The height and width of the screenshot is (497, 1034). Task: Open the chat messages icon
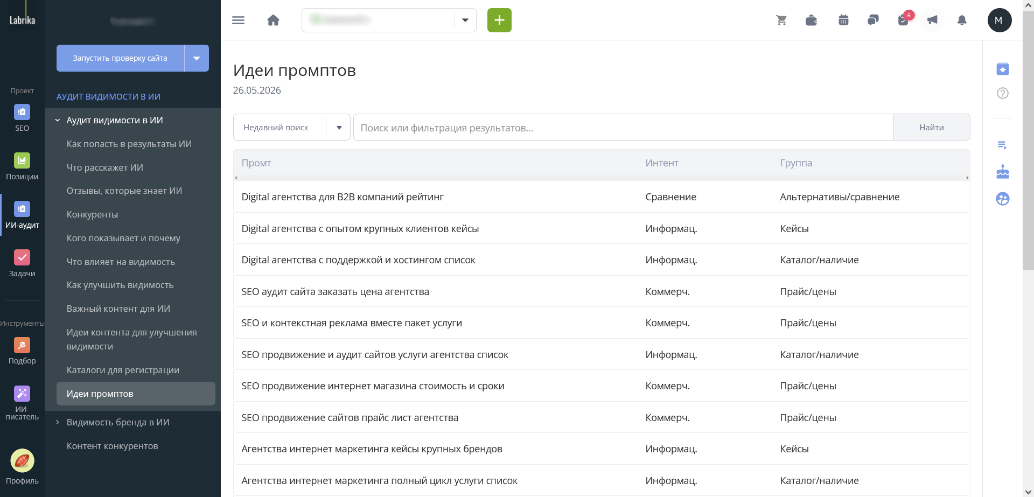873,20
